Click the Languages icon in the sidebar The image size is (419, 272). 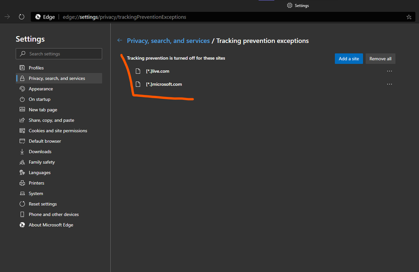coord(22,172)
